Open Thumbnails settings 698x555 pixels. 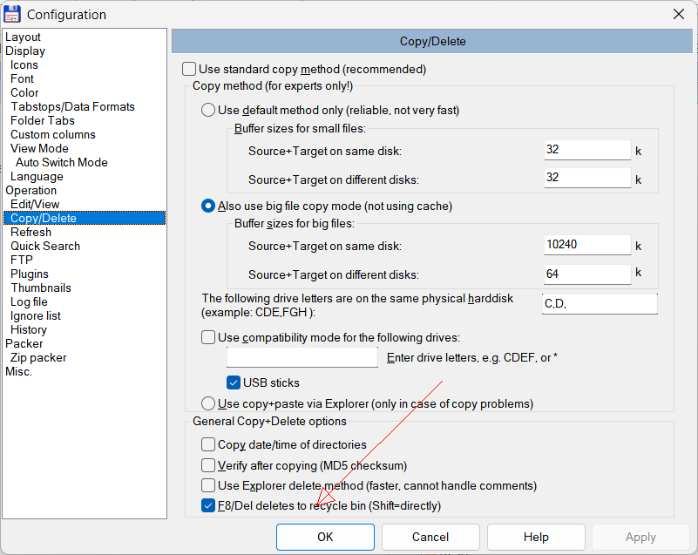41,288
